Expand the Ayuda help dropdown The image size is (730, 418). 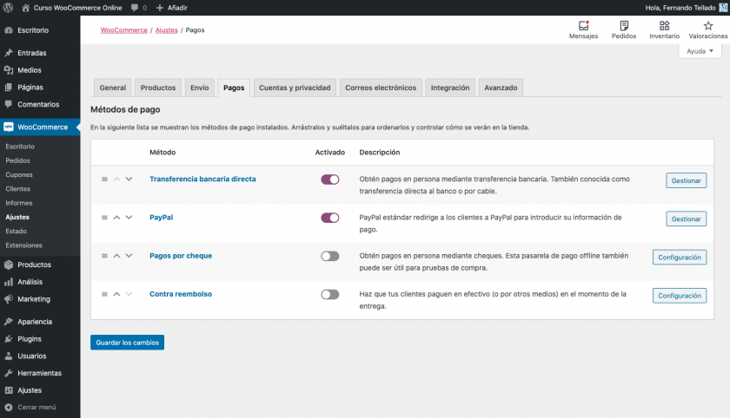700,51
